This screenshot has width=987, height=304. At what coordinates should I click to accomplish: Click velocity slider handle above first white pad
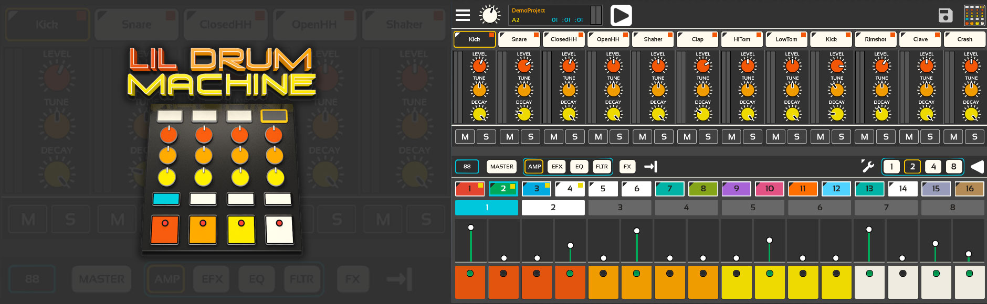(869, 229)
